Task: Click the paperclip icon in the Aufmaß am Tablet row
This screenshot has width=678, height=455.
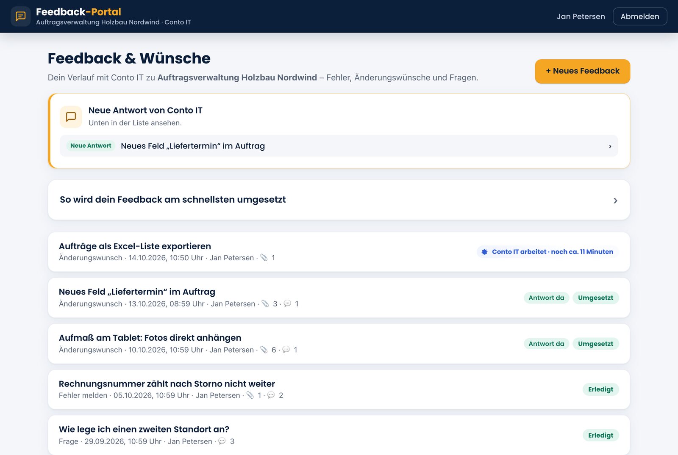Action: pos(264,350)
